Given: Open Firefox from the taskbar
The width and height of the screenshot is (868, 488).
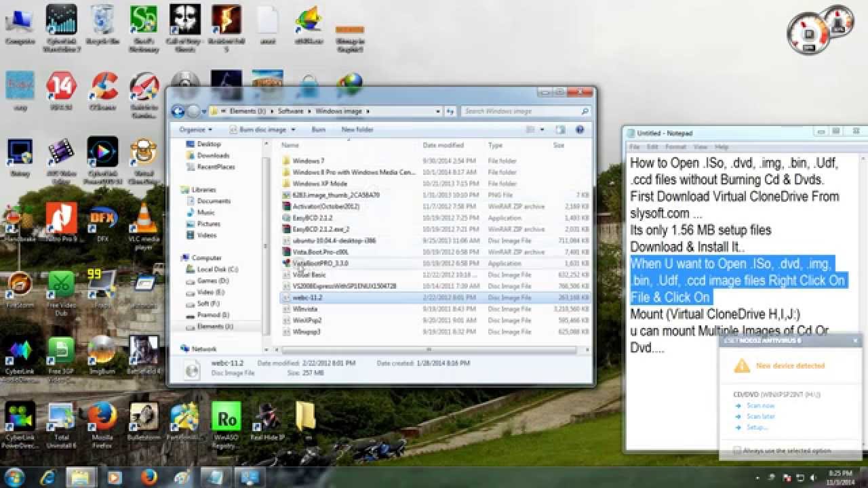Looking at the screenshot, I should (149, 477).
